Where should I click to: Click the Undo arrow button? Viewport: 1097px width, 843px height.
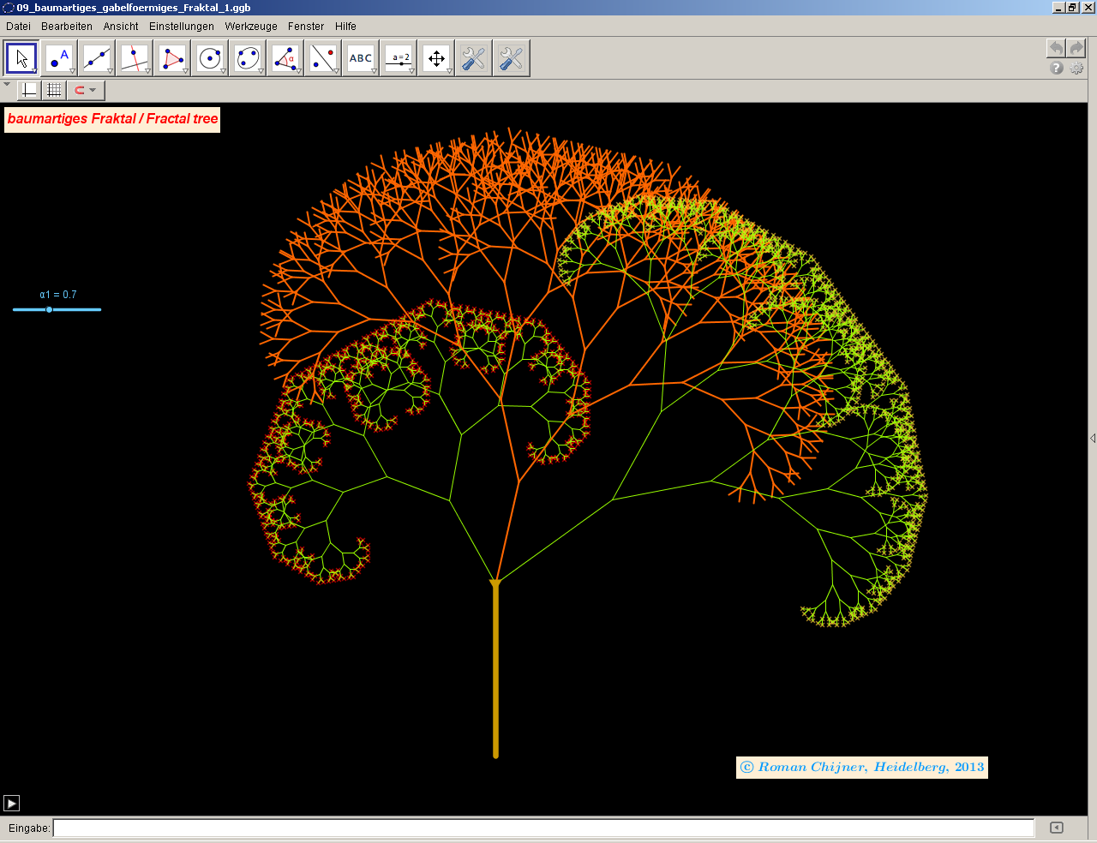click(1056, 48)
